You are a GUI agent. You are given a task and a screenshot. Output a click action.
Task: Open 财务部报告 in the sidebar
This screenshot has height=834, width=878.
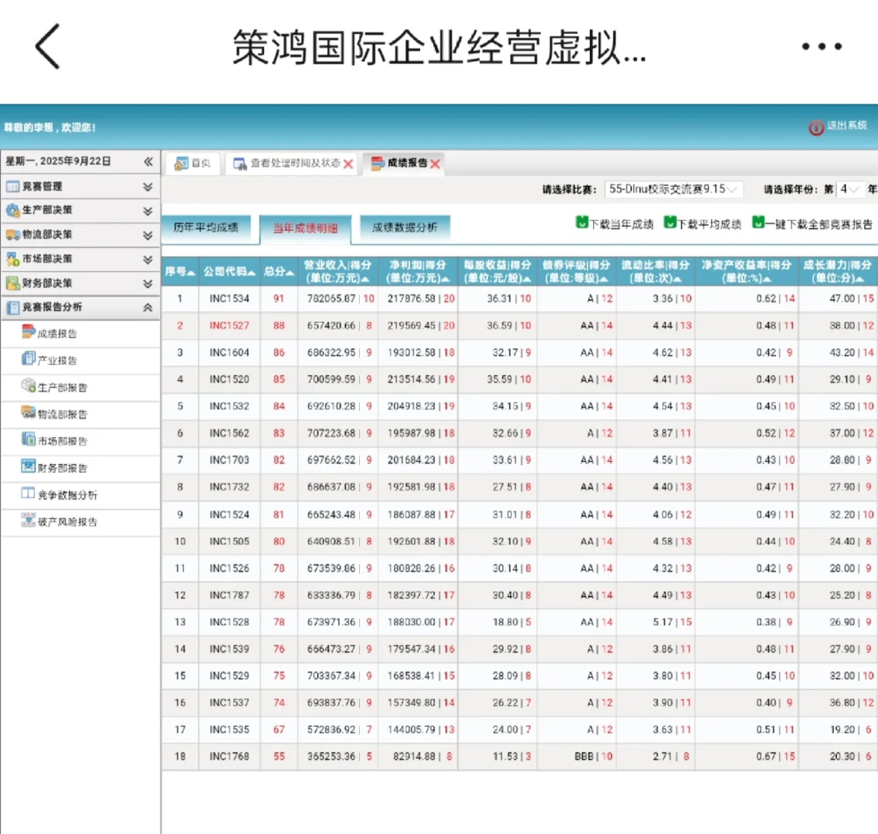tap(62, 468)
